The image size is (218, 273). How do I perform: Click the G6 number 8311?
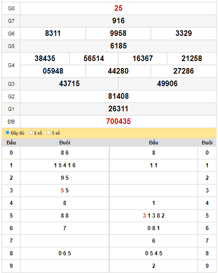pyautogui.click(x=53, y=33)
